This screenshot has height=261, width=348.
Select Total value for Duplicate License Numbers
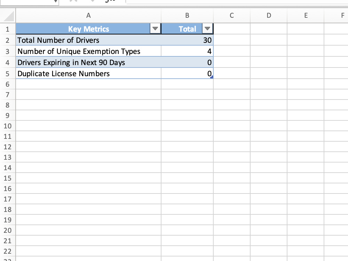pyautogui.click(x=187, y=73)
